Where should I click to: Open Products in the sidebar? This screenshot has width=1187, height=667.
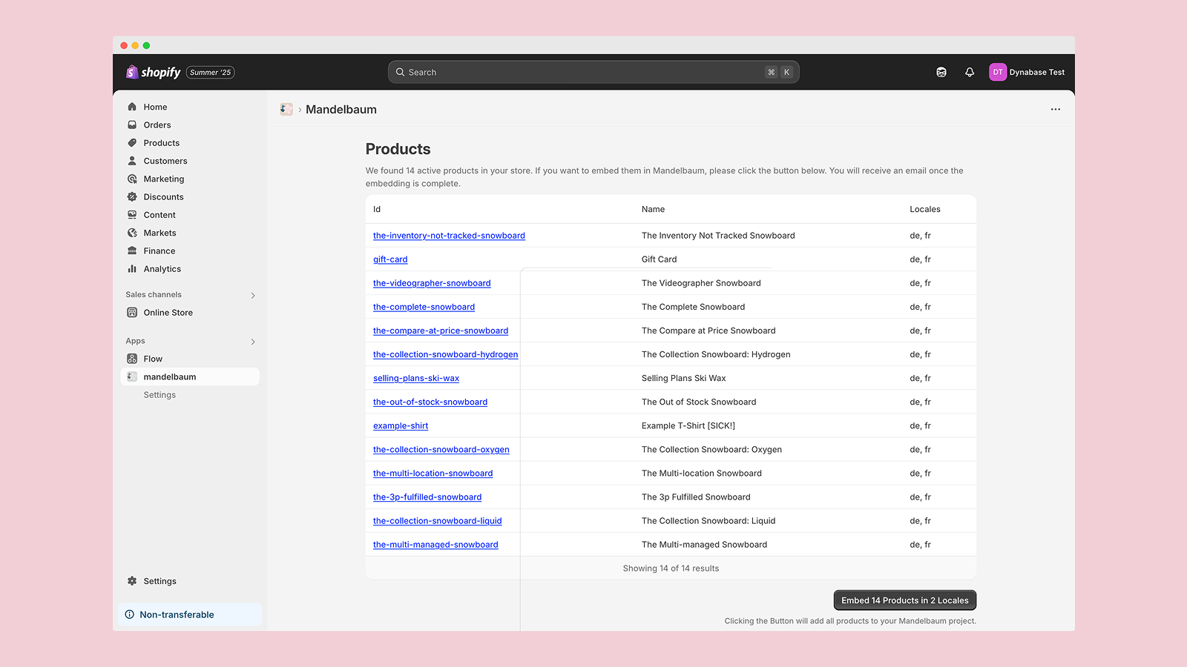tap(162, 143)
